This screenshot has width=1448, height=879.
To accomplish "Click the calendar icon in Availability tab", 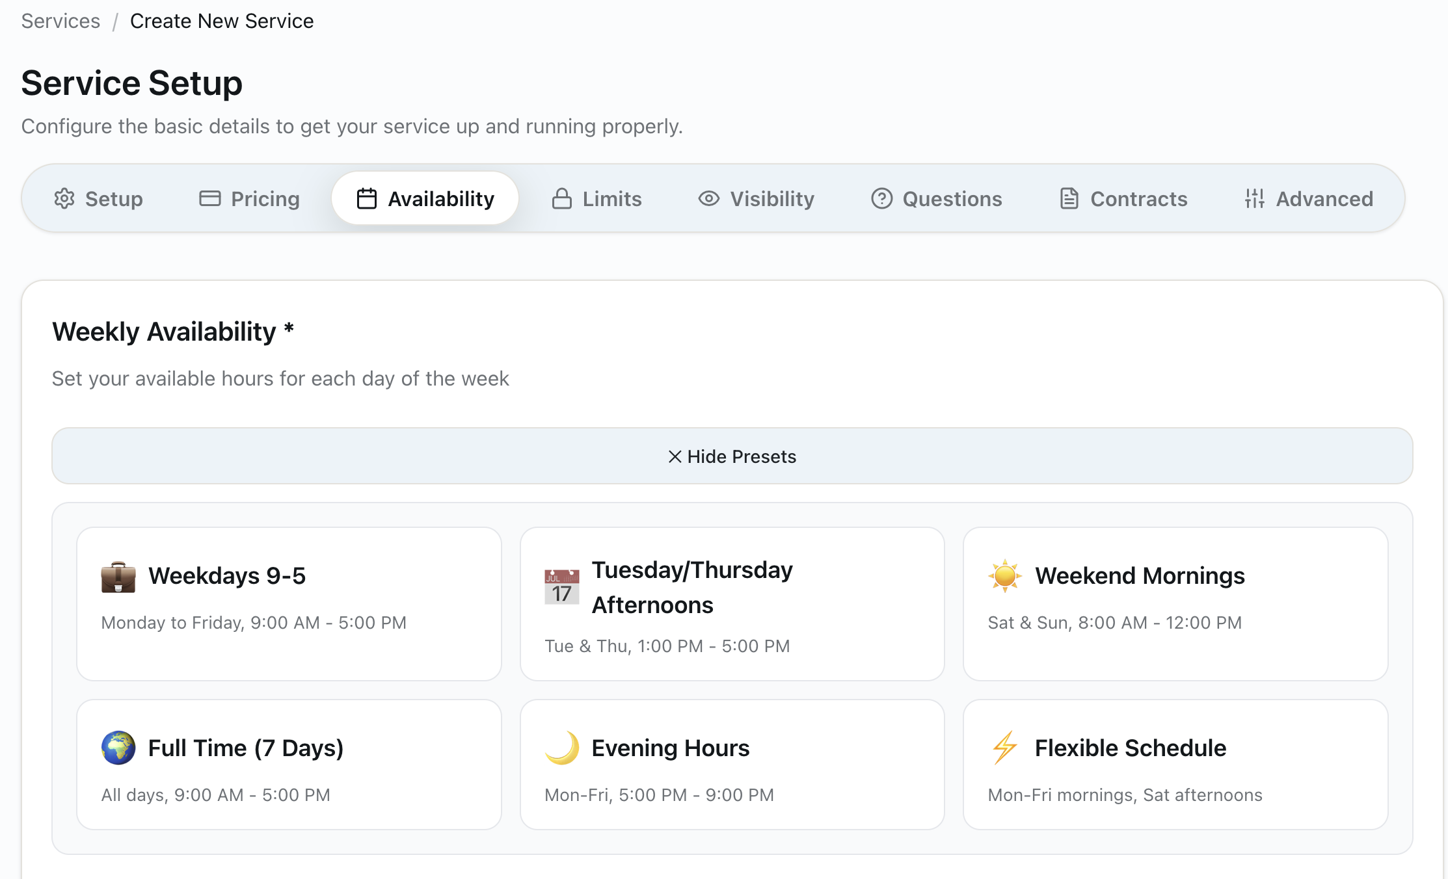I will coord(366,198).
